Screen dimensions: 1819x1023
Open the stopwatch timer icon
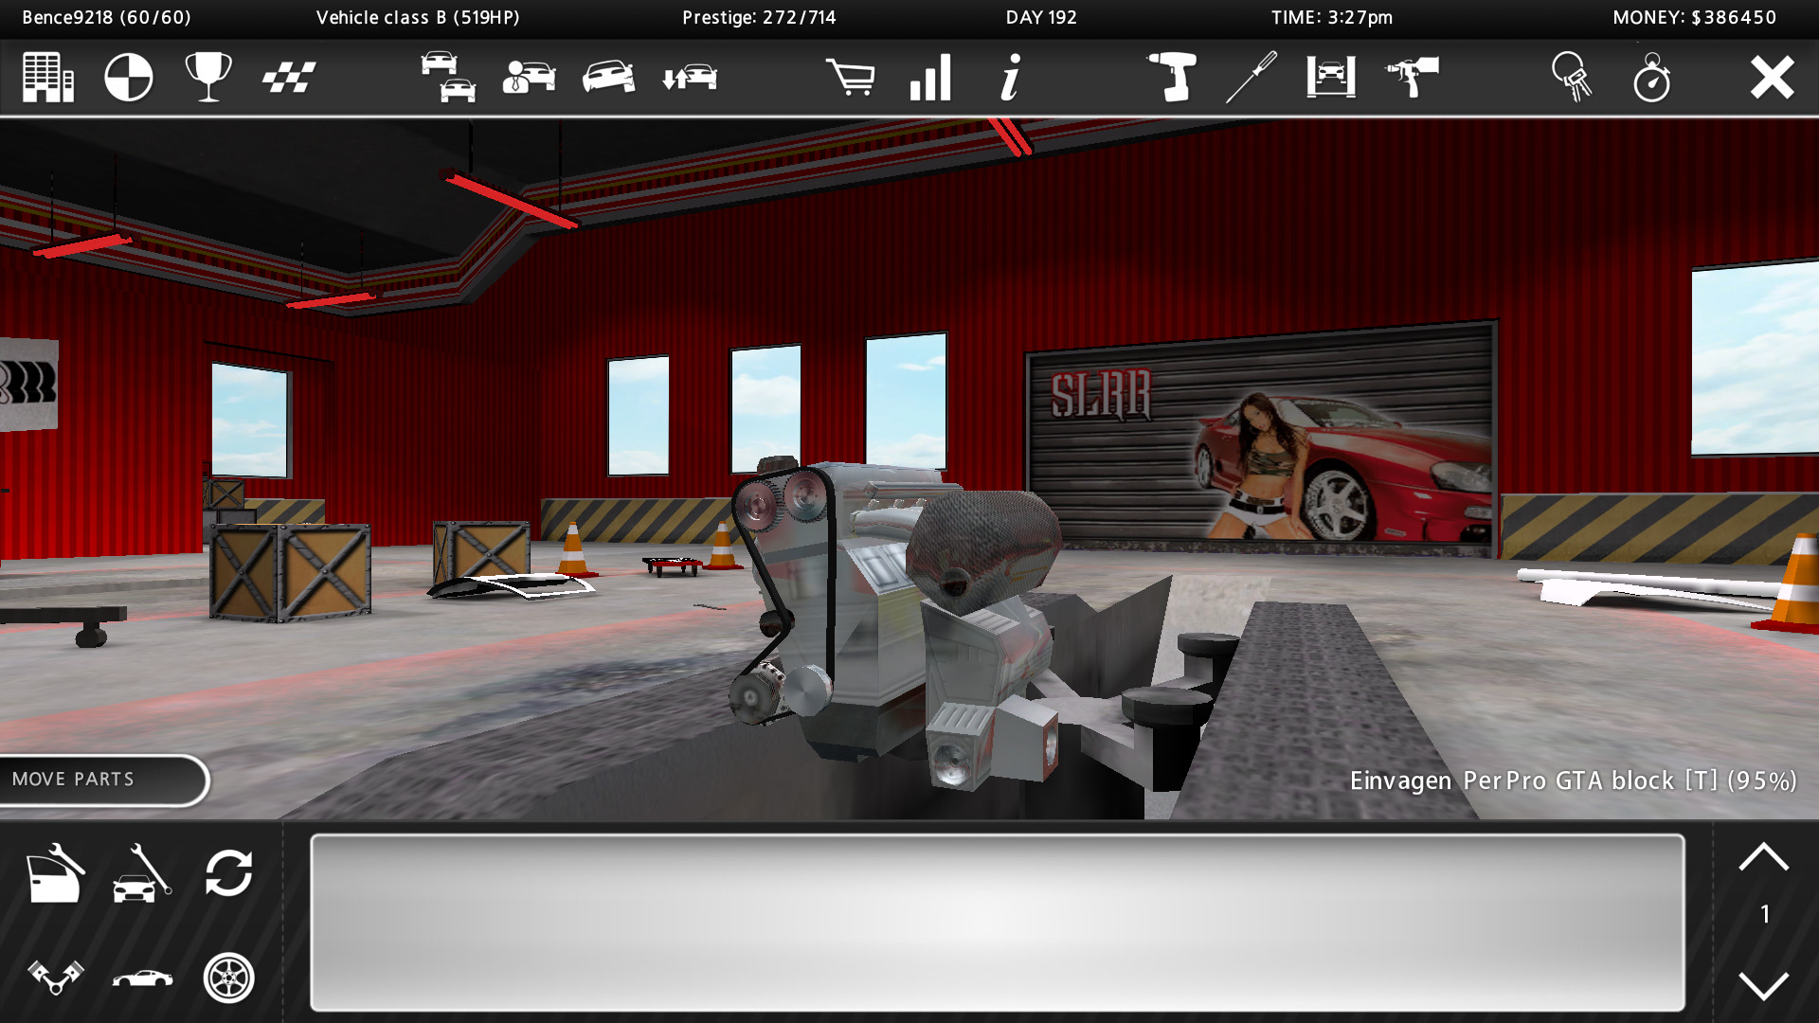[x=1651, y=78]
